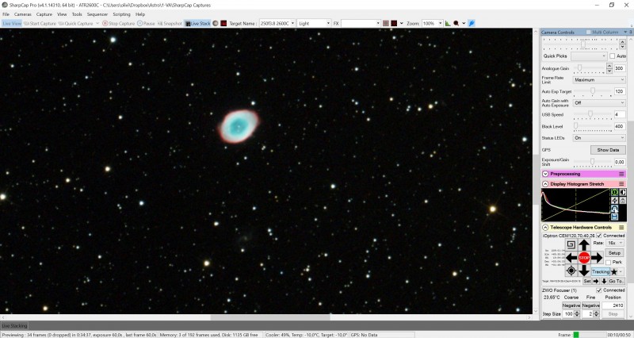Image resolution: width=634 pixels, height=338 pixels.
Task: Open Telescope Hardware Controls hamburger menu
Action: click(621, 228)
